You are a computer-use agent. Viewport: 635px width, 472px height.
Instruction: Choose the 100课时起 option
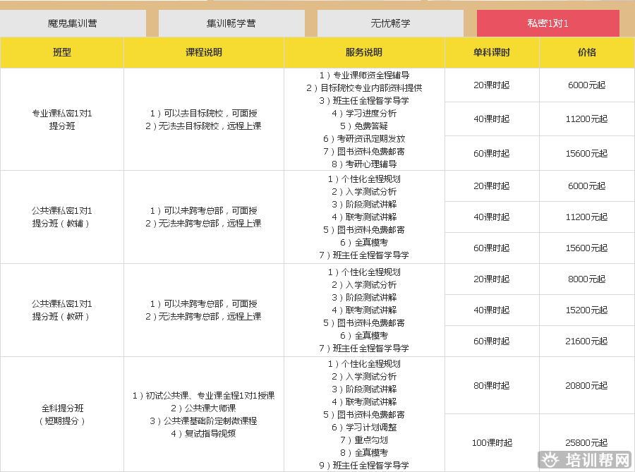[492, 443]
